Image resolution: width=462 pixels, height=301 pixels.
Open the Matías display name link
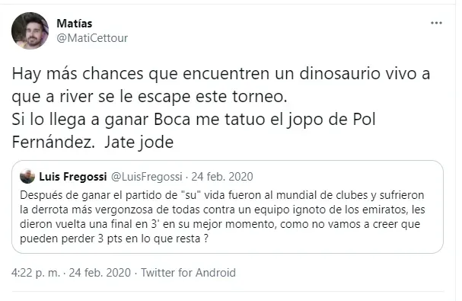75,24
